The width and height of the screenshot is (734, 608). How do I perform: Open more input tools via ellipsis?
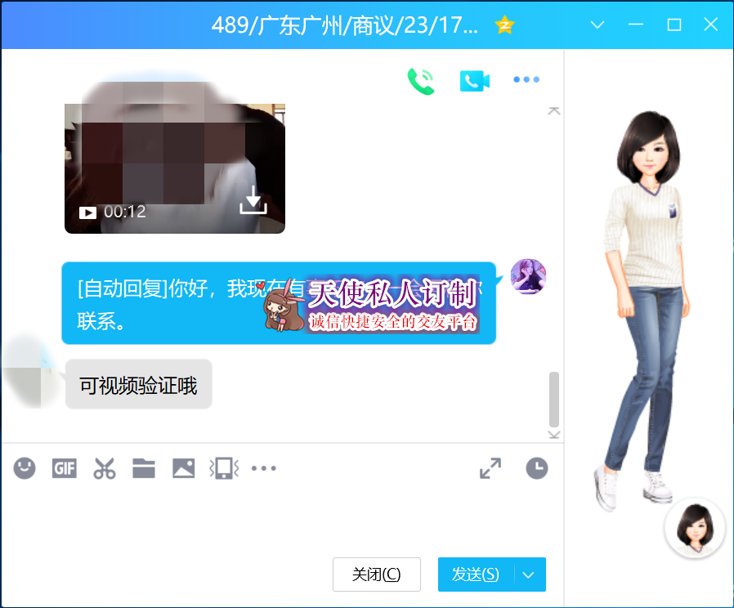[x=263, y=468]
